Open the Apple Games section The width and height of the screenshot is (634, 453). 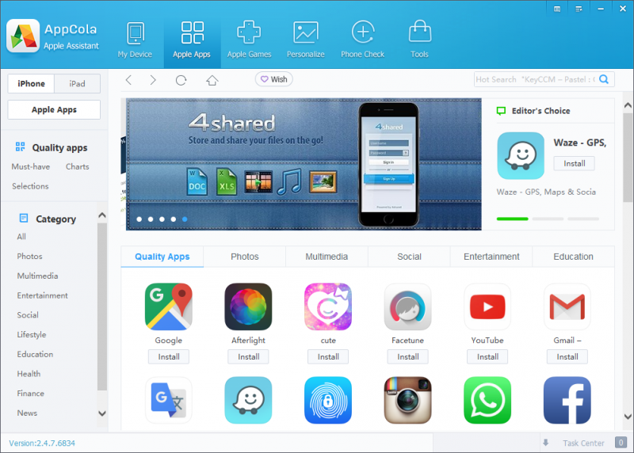point(249,40)
